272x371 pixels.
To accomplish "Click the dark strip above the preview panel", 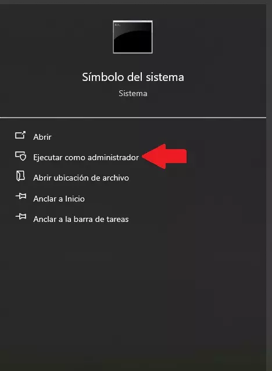I will point(136,2).
